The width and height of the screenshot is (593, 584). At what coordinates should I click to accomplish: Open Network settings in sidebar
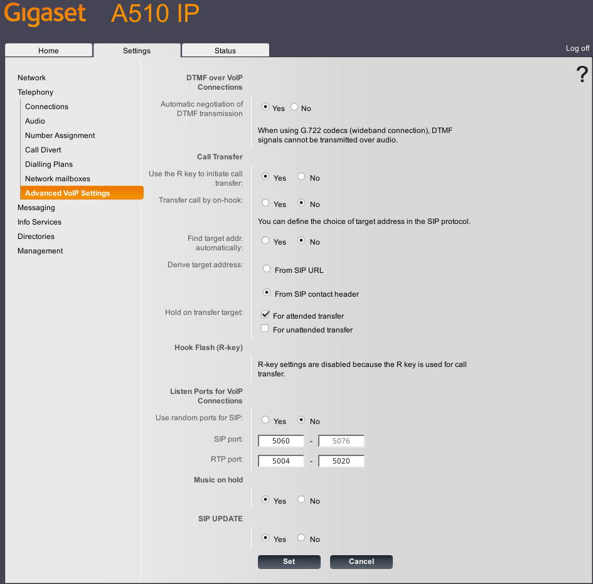(x=31, y=78)
